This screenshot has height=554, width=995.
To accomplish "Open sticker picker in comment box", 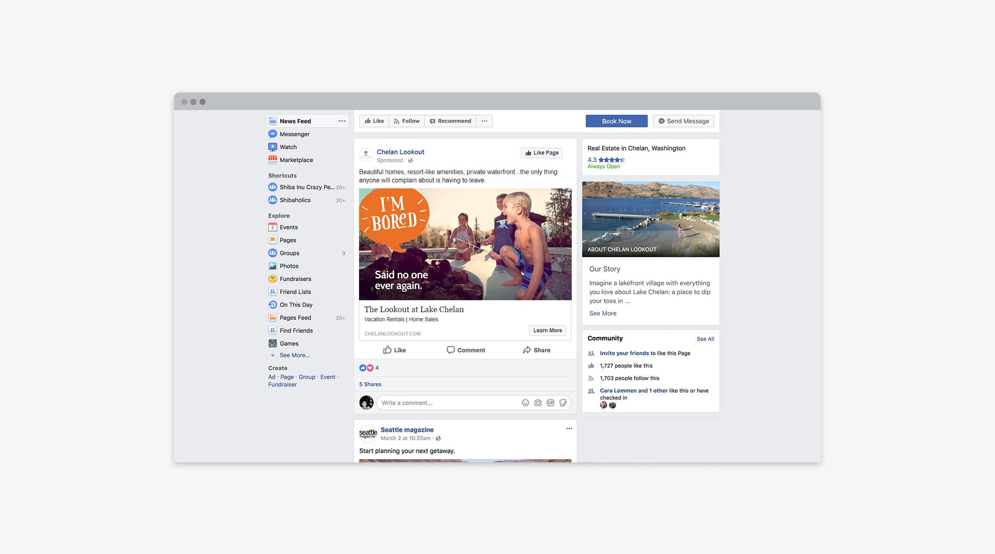I will (x=563, y=403).
